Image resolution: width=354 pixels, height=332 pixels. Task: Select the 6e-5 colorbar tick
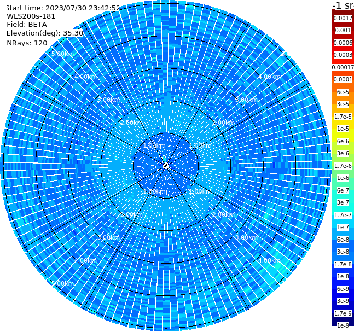point(343,92)
